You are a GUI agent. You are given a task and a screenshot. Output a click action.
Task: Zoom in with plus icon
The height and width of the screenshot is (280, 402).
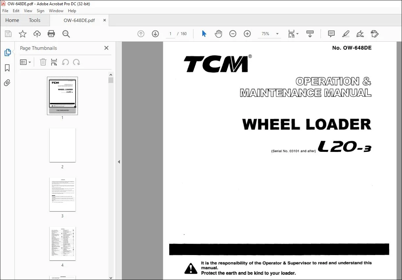point(247,34)
